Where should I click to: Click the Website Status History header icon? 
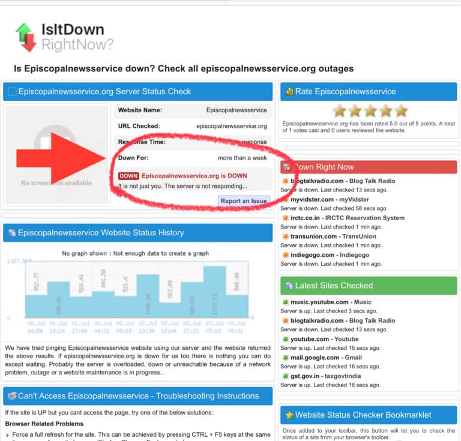pyautogui.click(x=11, y=233)
